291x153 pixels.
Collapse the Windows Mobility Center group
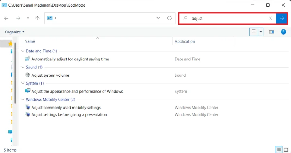click(x=23, y=100)
